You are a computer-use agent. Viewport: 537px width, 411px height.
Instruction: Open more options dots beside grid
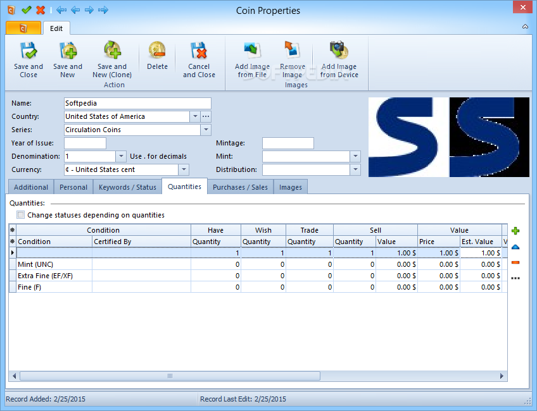point(515,278)
